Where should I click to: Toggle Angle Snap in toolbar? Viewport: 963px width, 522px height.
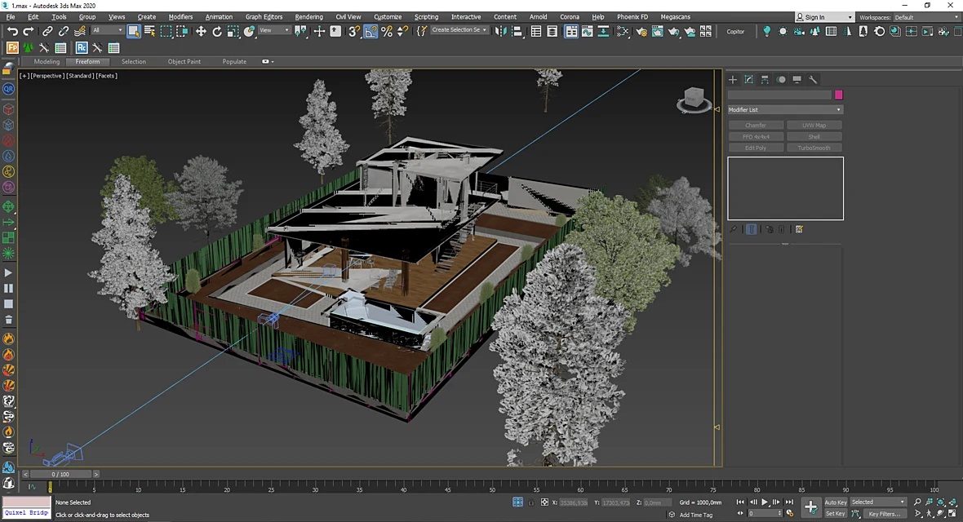coord(371,31)
